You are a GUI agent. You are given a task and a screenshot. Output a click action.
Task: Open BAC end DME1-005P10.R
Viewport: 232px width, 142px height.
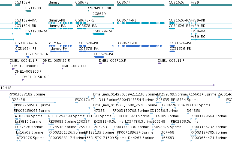(x=113, y=61)
